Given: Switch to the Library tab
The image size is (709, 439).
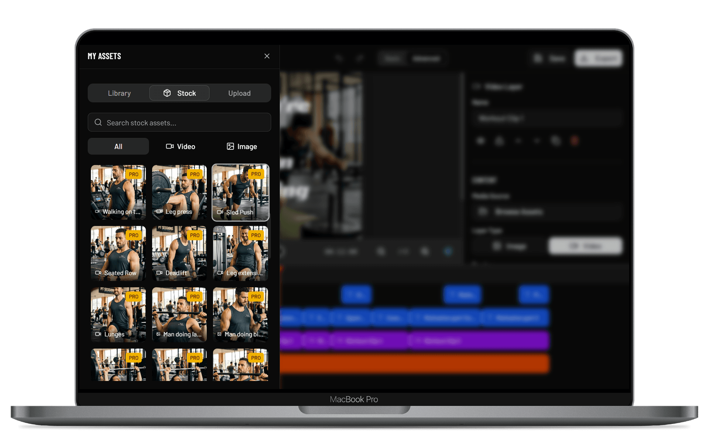Looking at the screenshot, I should [x=119, y=93].
